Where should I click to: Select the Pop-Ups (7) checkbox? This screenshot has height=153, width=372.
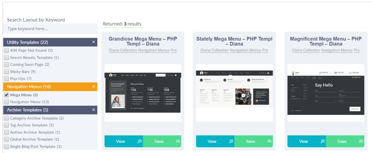[x=6, y=78]
